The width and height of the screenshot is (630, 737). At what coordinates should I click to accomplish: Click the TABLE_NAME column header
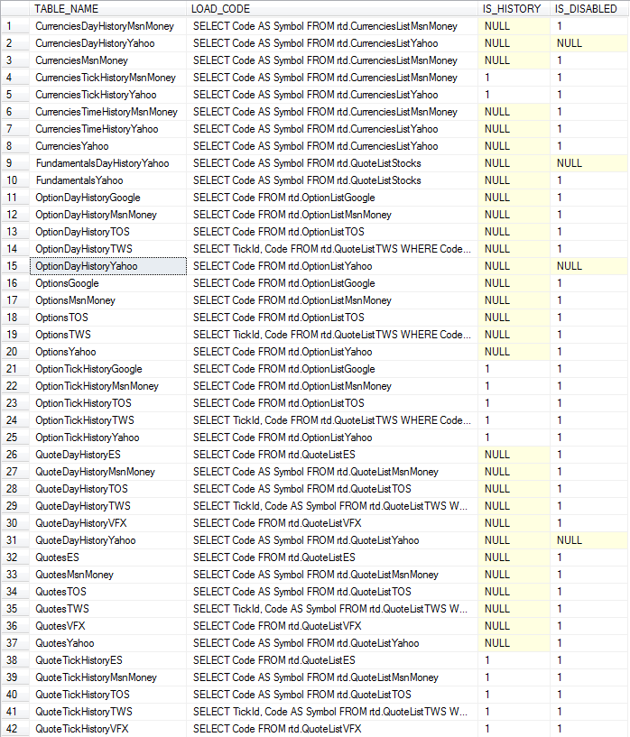tap(108, 8)
